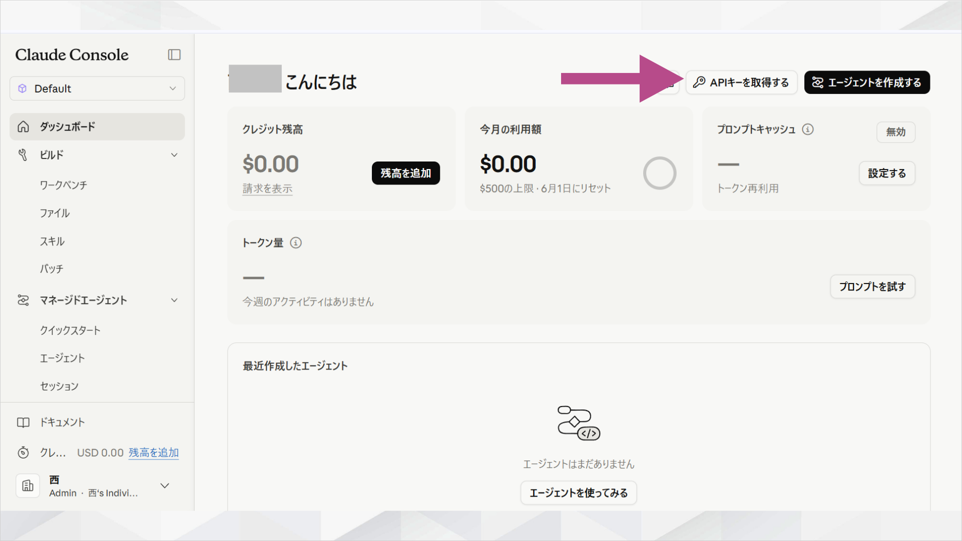This screenshot has height=541, width=962.
Task: Open ダッシュボード in the sidebar
Action: [x=97, y=126]
